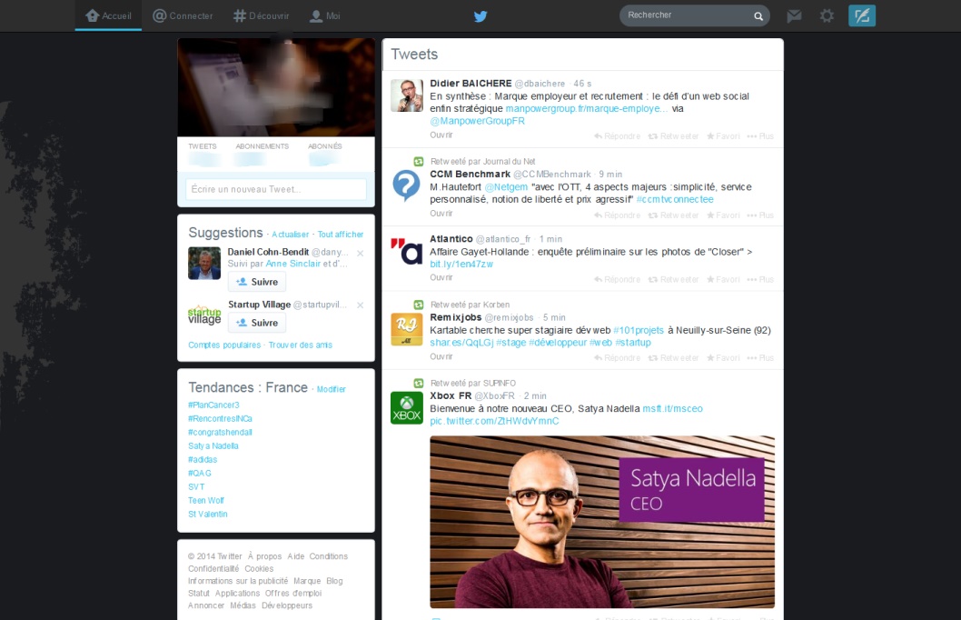Image resolution: width=961 pixels, height=620 pixels.
Task: Open Xbox FR logo avatar
Action: (407, 408)
